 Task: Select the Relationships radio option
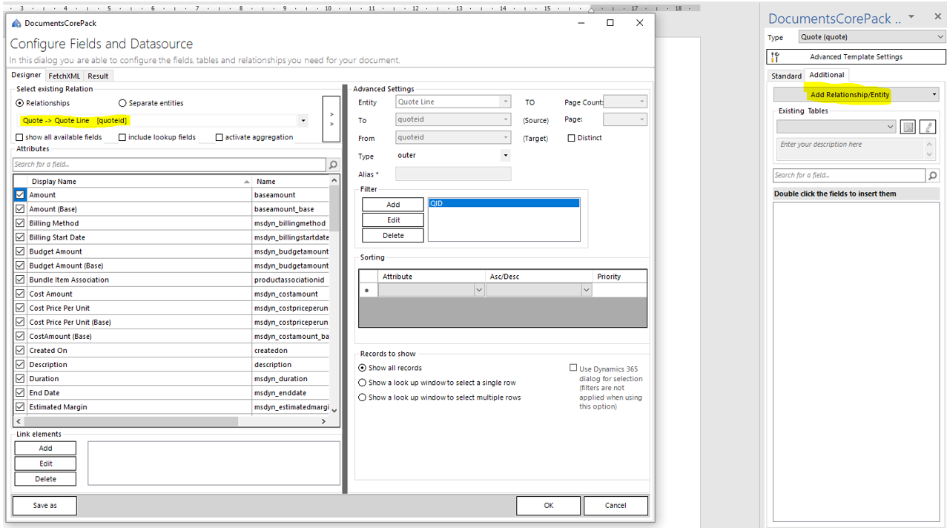pyautogui.click(x=20, y=103)
